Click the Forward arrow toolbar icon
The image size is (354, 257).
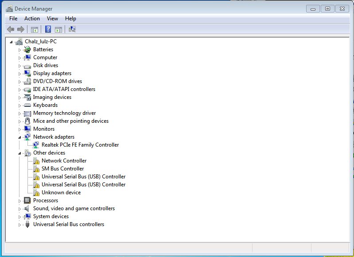click(x=20, y=30)
